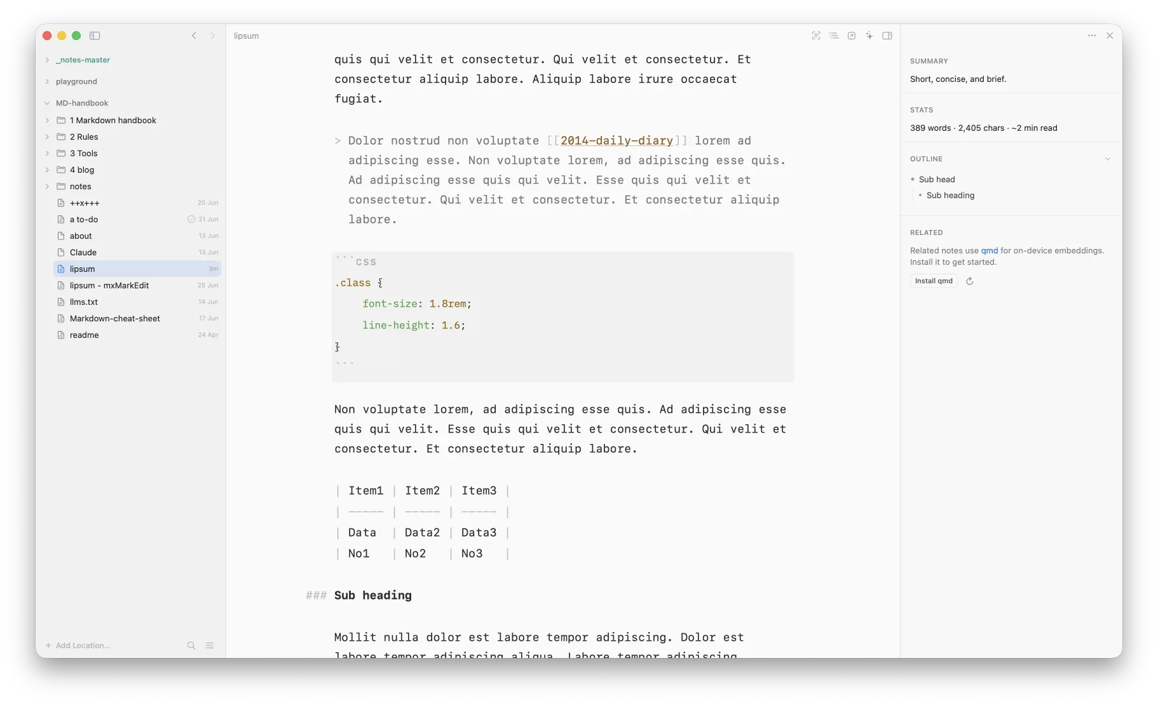1158x705 pixels.
Task: Jump to Sub heading in outline
Action: 950,195
